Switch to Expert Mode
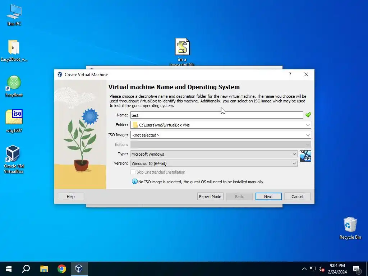 coord(210,197)
